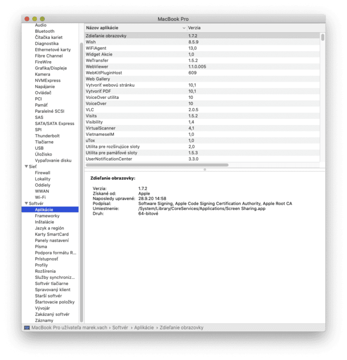This screenshot has width=347, height=360.
Task: Click the vertical scrollbar of the applications table
Action: point(322,37)
